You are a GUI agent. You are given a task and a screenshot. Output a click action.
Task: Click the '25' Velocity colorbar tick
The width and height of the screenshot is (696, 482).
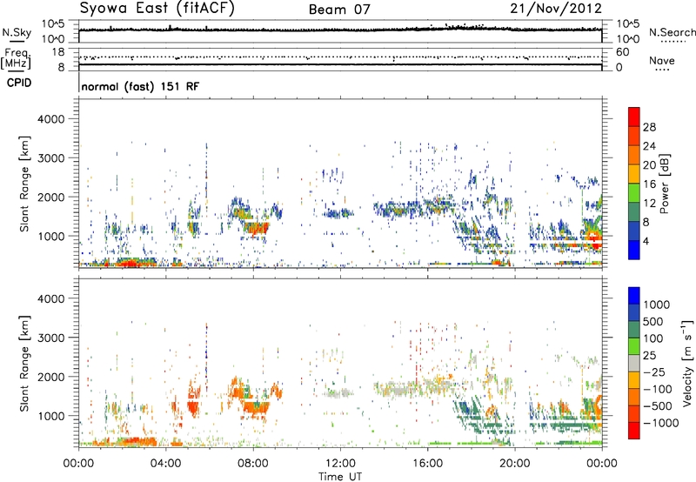click(x=649, y=355)
